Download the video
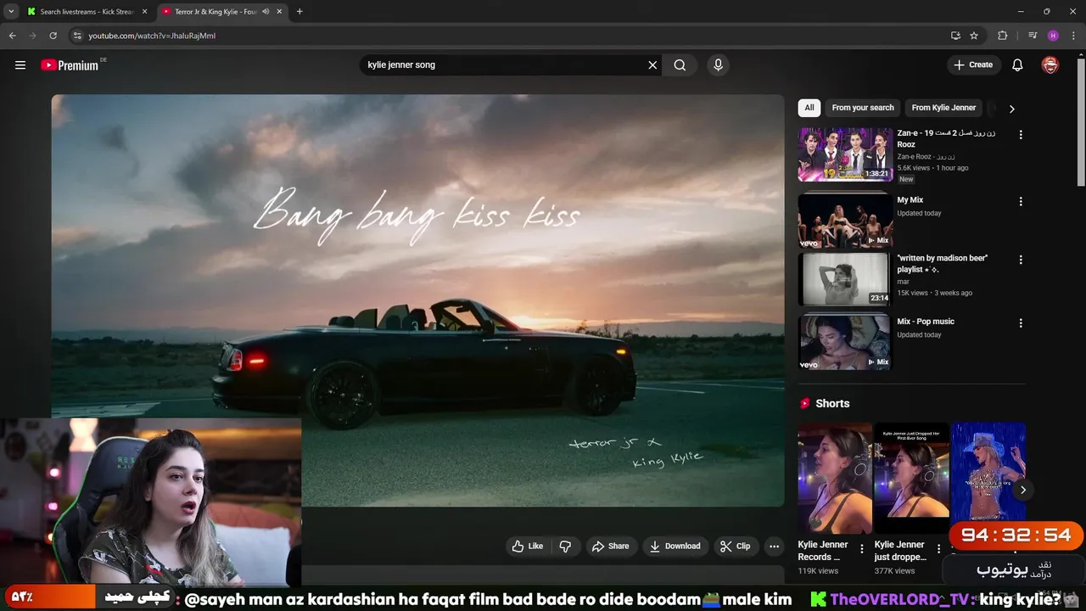Image resolution: width=1086 pixels, height=611 pixels. 675,547
